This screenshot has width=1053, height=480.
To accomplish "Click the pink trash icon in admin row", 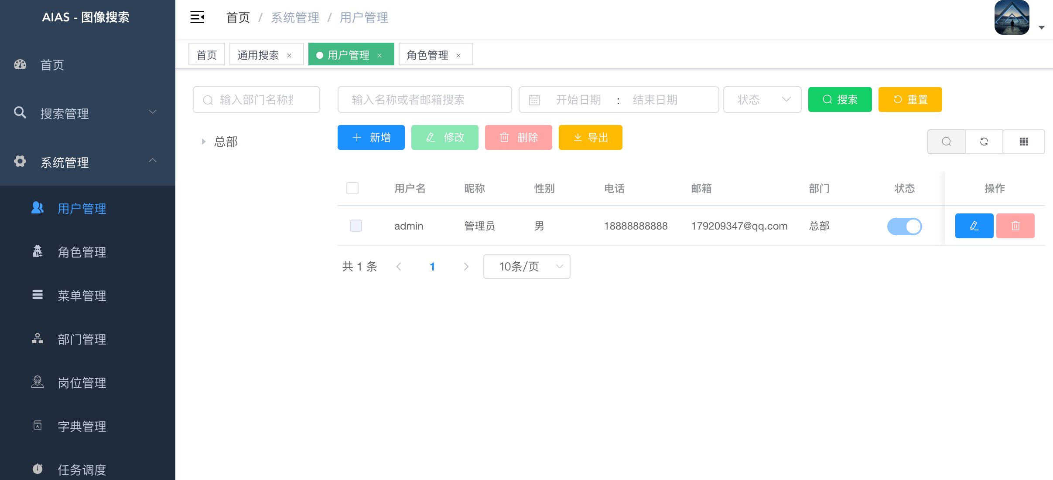I will pyautogui.click(x=1015, y=226).
